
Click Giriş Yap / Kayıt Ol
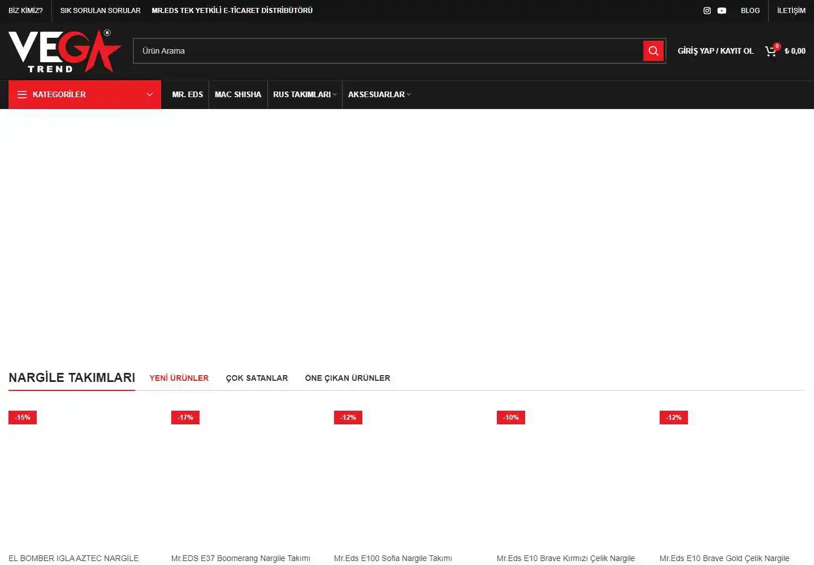(x=716, y=51)
